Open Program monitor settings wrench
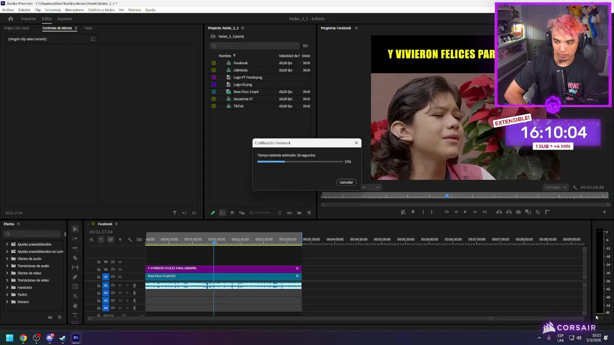 point(575,187)
